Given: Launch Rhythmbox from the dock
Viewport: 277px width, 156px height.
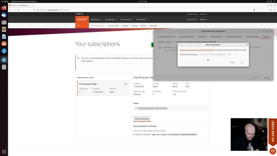Looking at the screenshot, I should point(4,29).
